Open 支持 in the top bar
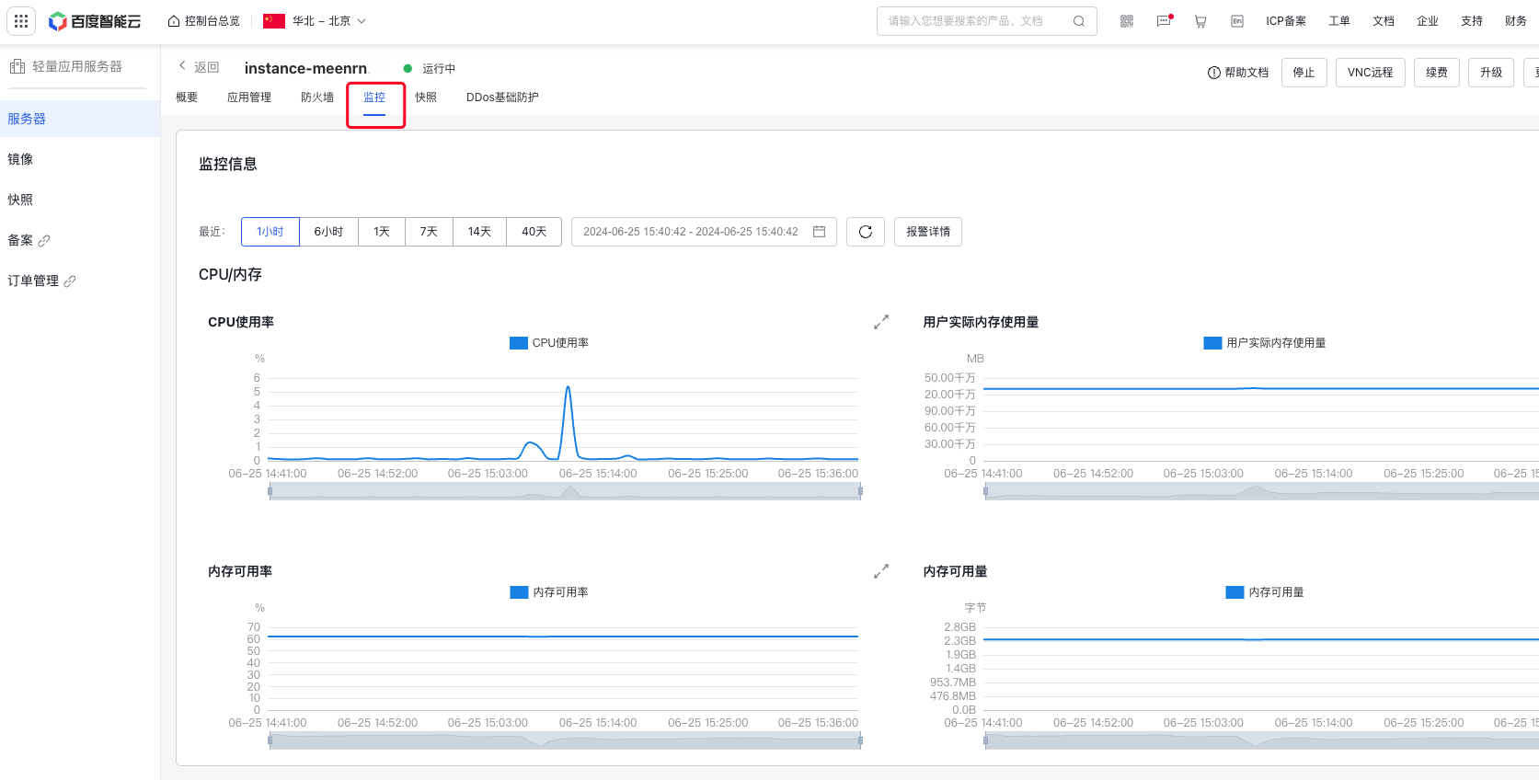 pyautogui.click(x=1472, y=21)
